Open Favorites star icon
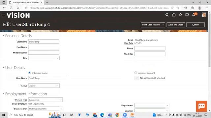Screen dimensions: 211x118 coord(180,15)
